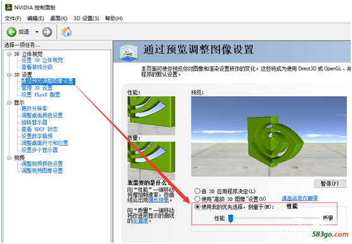
Task: Open the 文件(F) menu
Action: point(13,18)
